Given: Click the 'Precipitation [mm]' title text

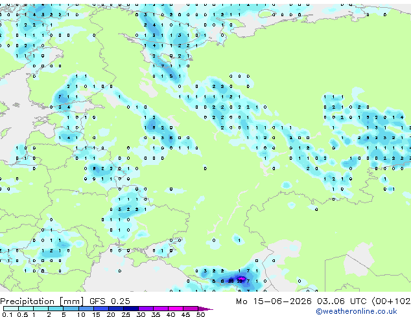Looking at the screenshot, I should 42,301.
